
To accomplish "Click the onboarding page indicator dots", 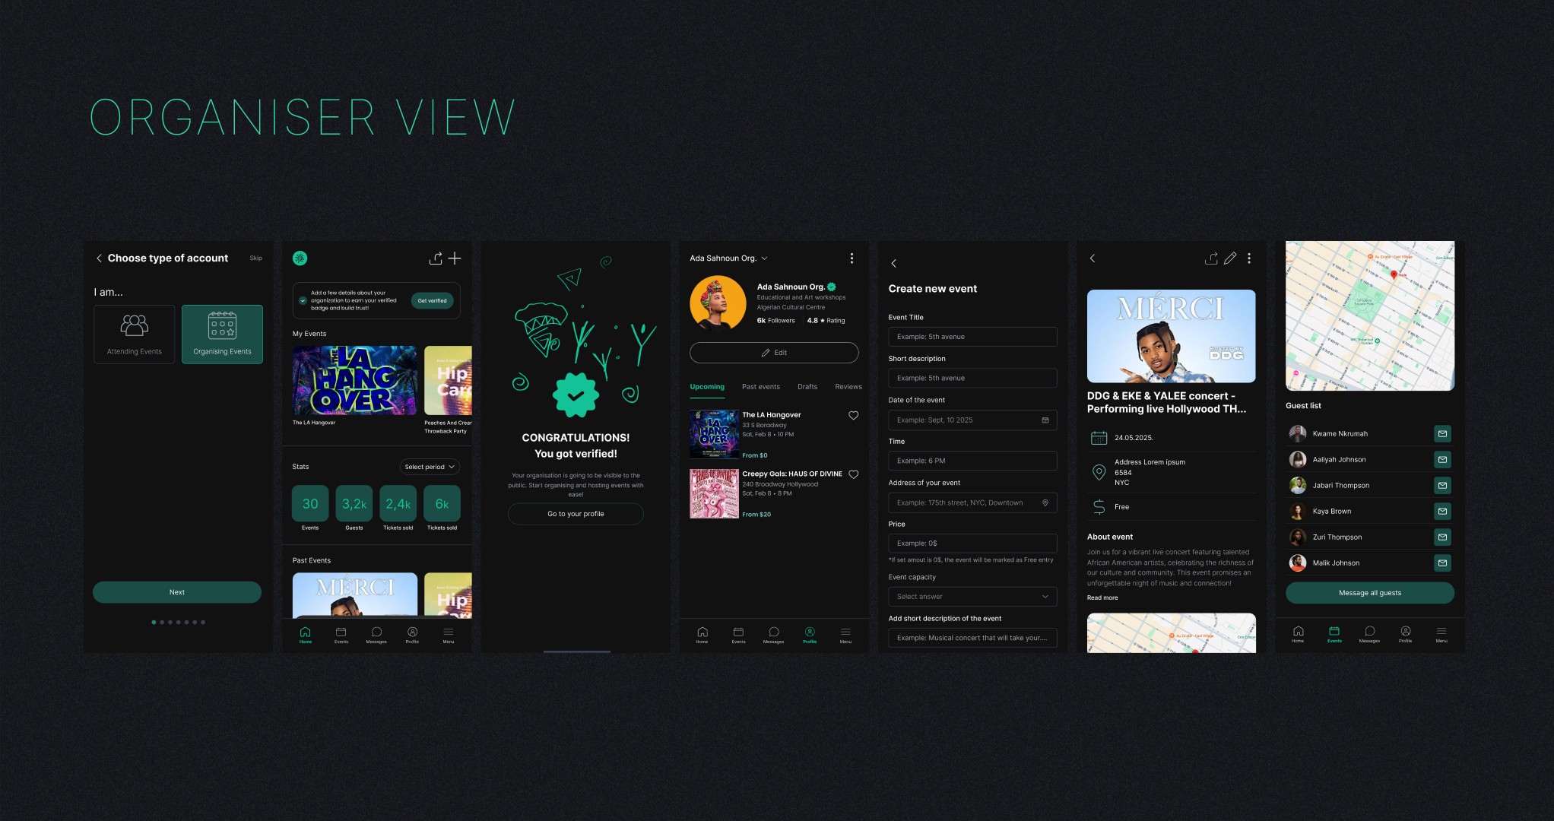I will [x=178, y=623].
